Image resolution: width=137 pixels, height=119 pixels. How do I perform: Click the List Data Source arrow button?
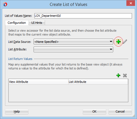click(x=111, y=42)
